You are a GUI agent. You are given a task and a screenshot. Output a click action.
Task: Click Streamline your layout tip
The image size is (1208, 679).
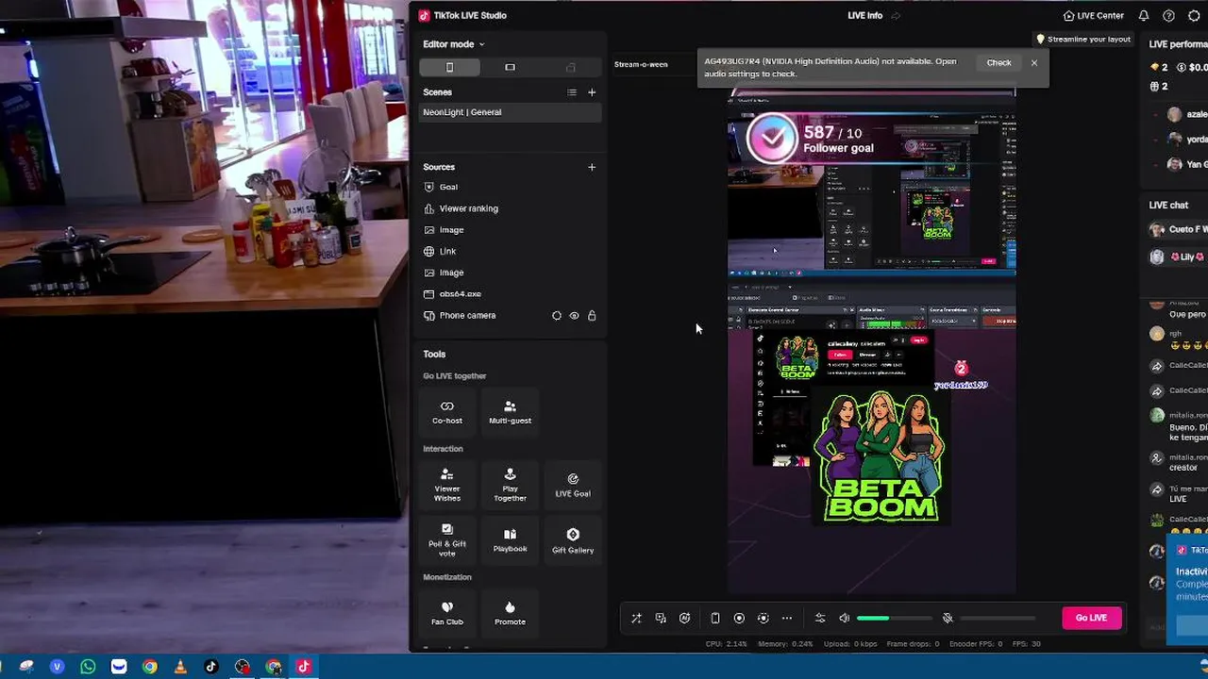point(1083,40)
